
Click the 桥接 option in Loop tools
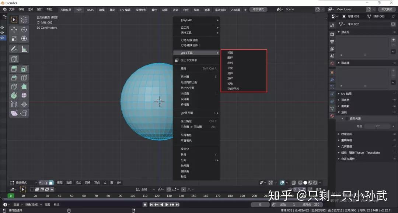(x=230, y=52)
